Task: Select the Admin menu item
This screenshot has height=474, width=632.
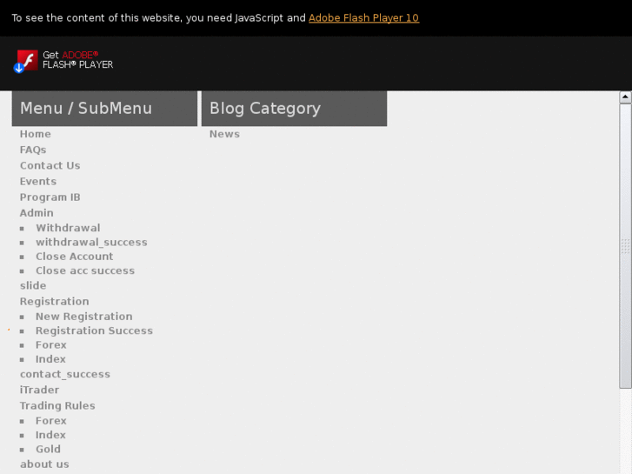Action: (37, 212)
